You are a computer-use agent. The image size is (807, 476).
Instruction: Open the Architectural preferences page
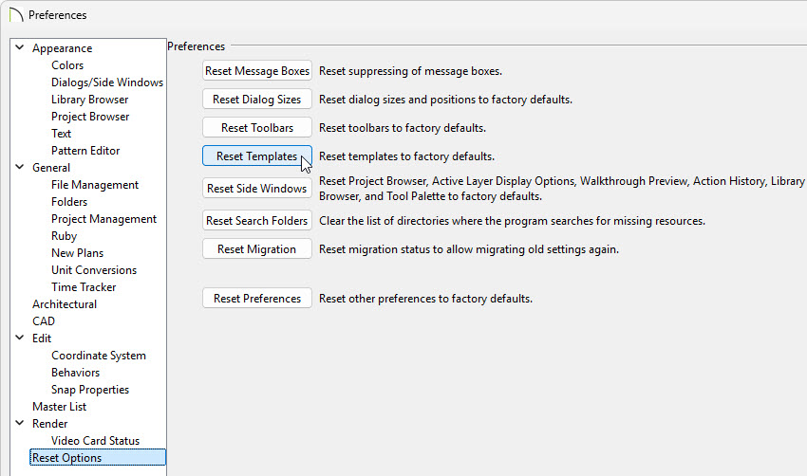pos(65,304)
